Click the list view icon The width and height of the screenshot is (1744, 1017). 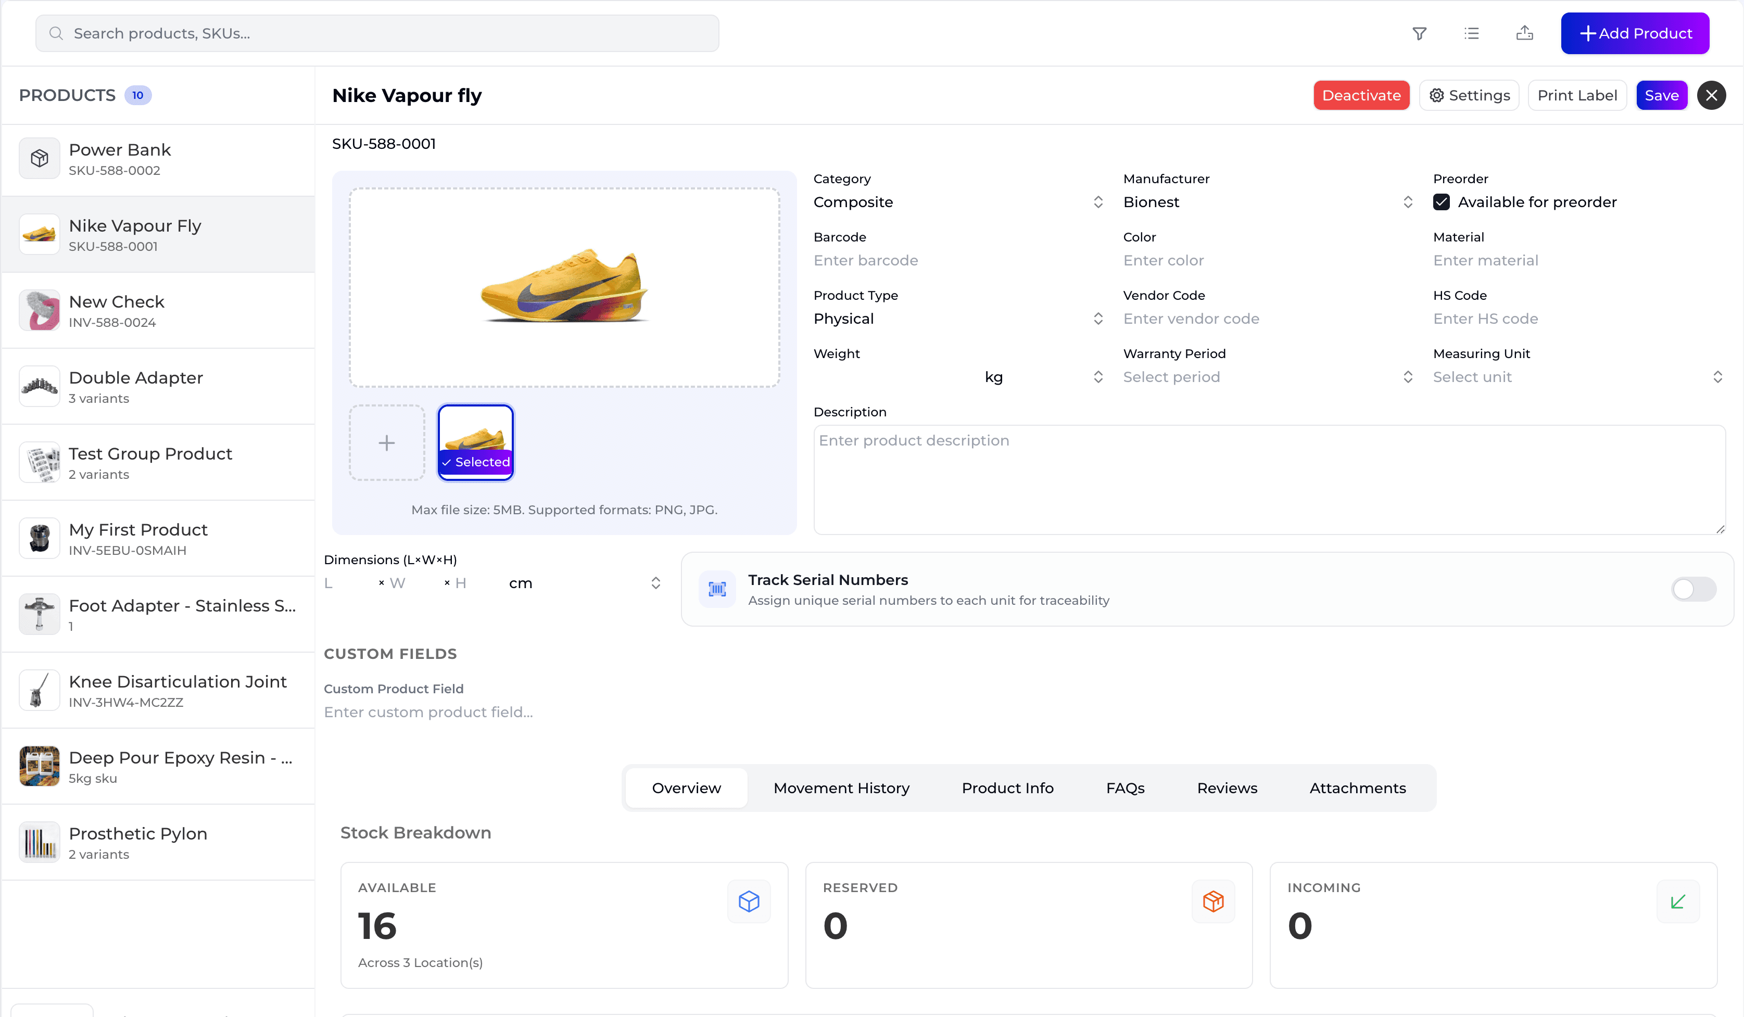pyautogui.click(x=1471, y=33)
